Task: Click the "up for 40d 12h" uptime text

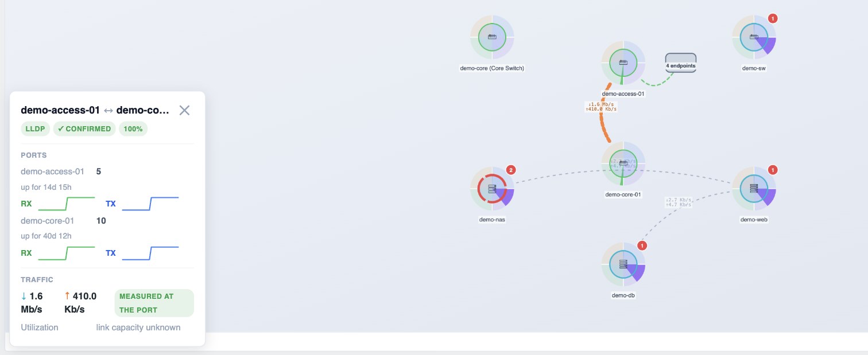Action: pyautogui.click(x=46, y=236)
